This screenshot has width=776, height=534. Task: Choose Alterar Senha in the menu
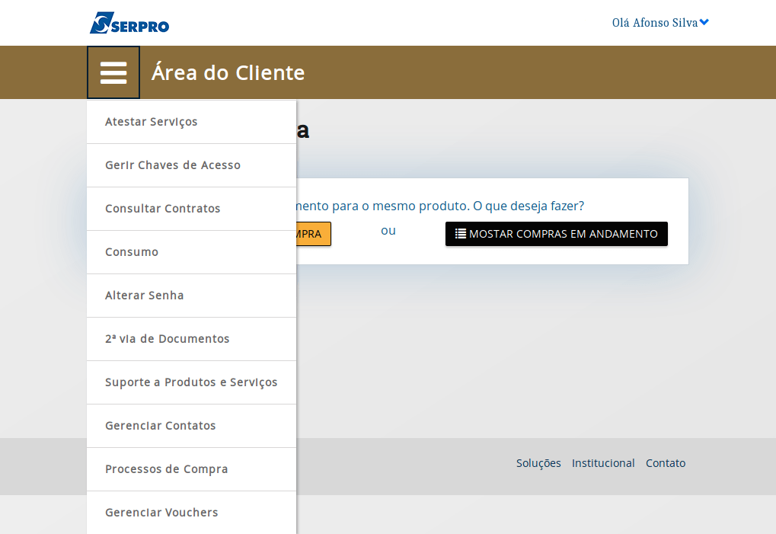click(x=145, y=296)
